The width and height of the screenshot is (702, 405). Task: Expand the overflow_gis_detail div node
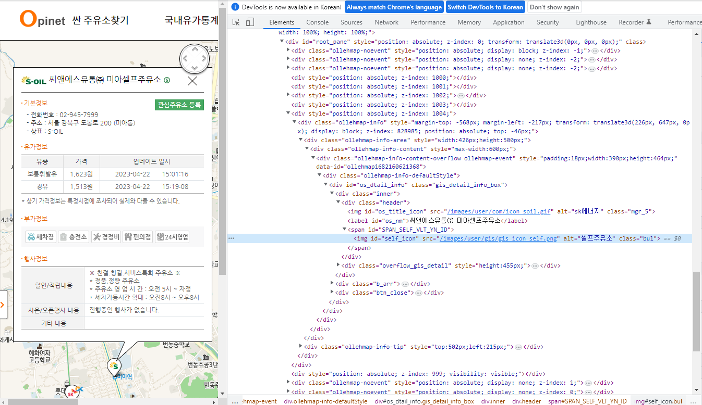pyautogui.click(x=338, y=265)
